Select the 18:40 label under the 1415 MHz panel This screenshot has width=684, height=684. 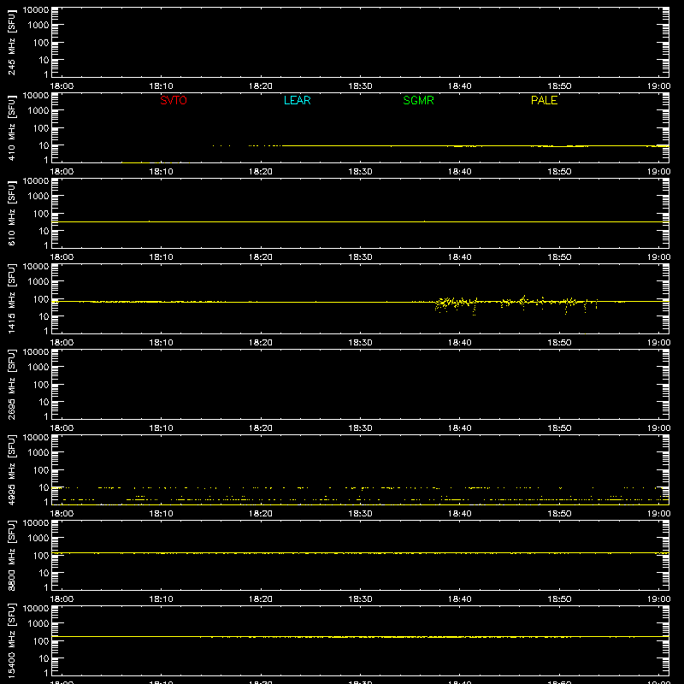click(x=460, y=343)
